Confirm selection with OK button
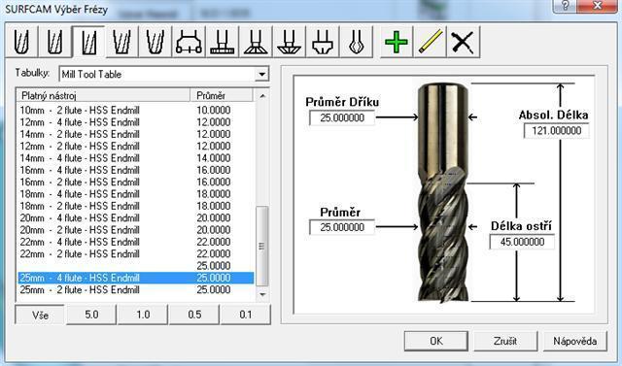 click(x=436, y=341)
